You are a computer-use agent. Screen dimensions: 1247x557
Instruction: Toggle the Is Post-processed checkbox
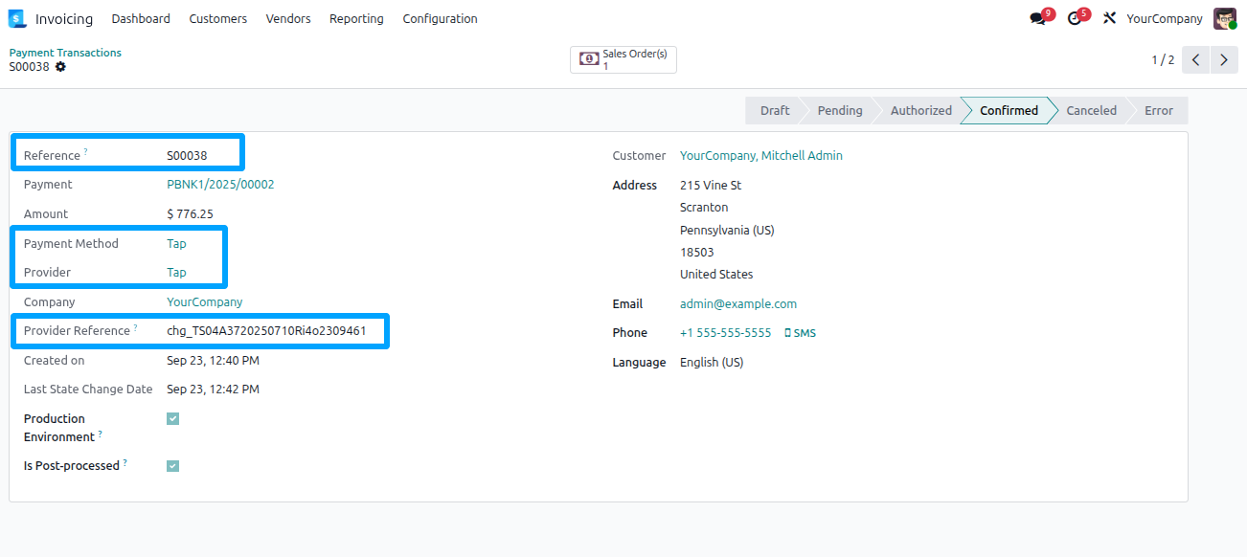coord(172,466)
